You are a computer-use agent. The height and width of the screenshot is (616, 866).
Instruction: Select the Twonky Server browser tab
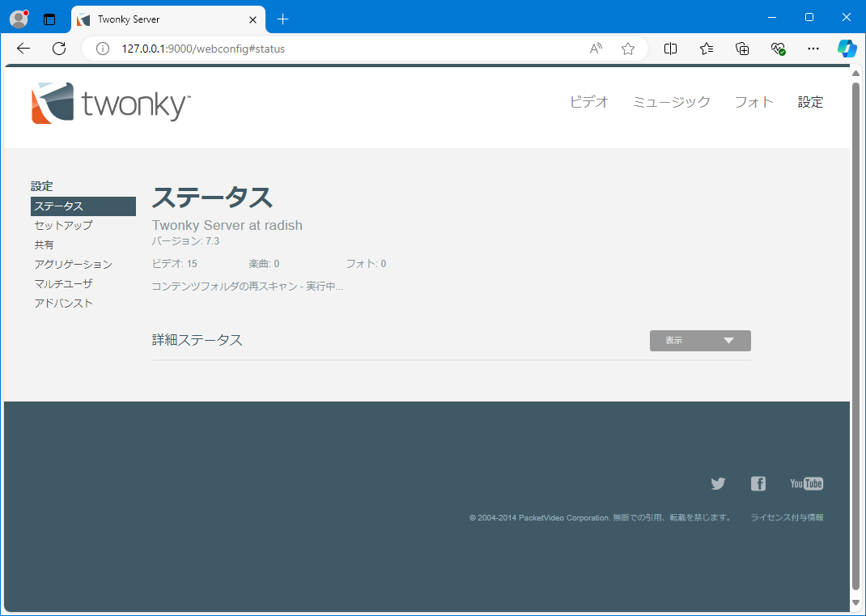(168, 19)
